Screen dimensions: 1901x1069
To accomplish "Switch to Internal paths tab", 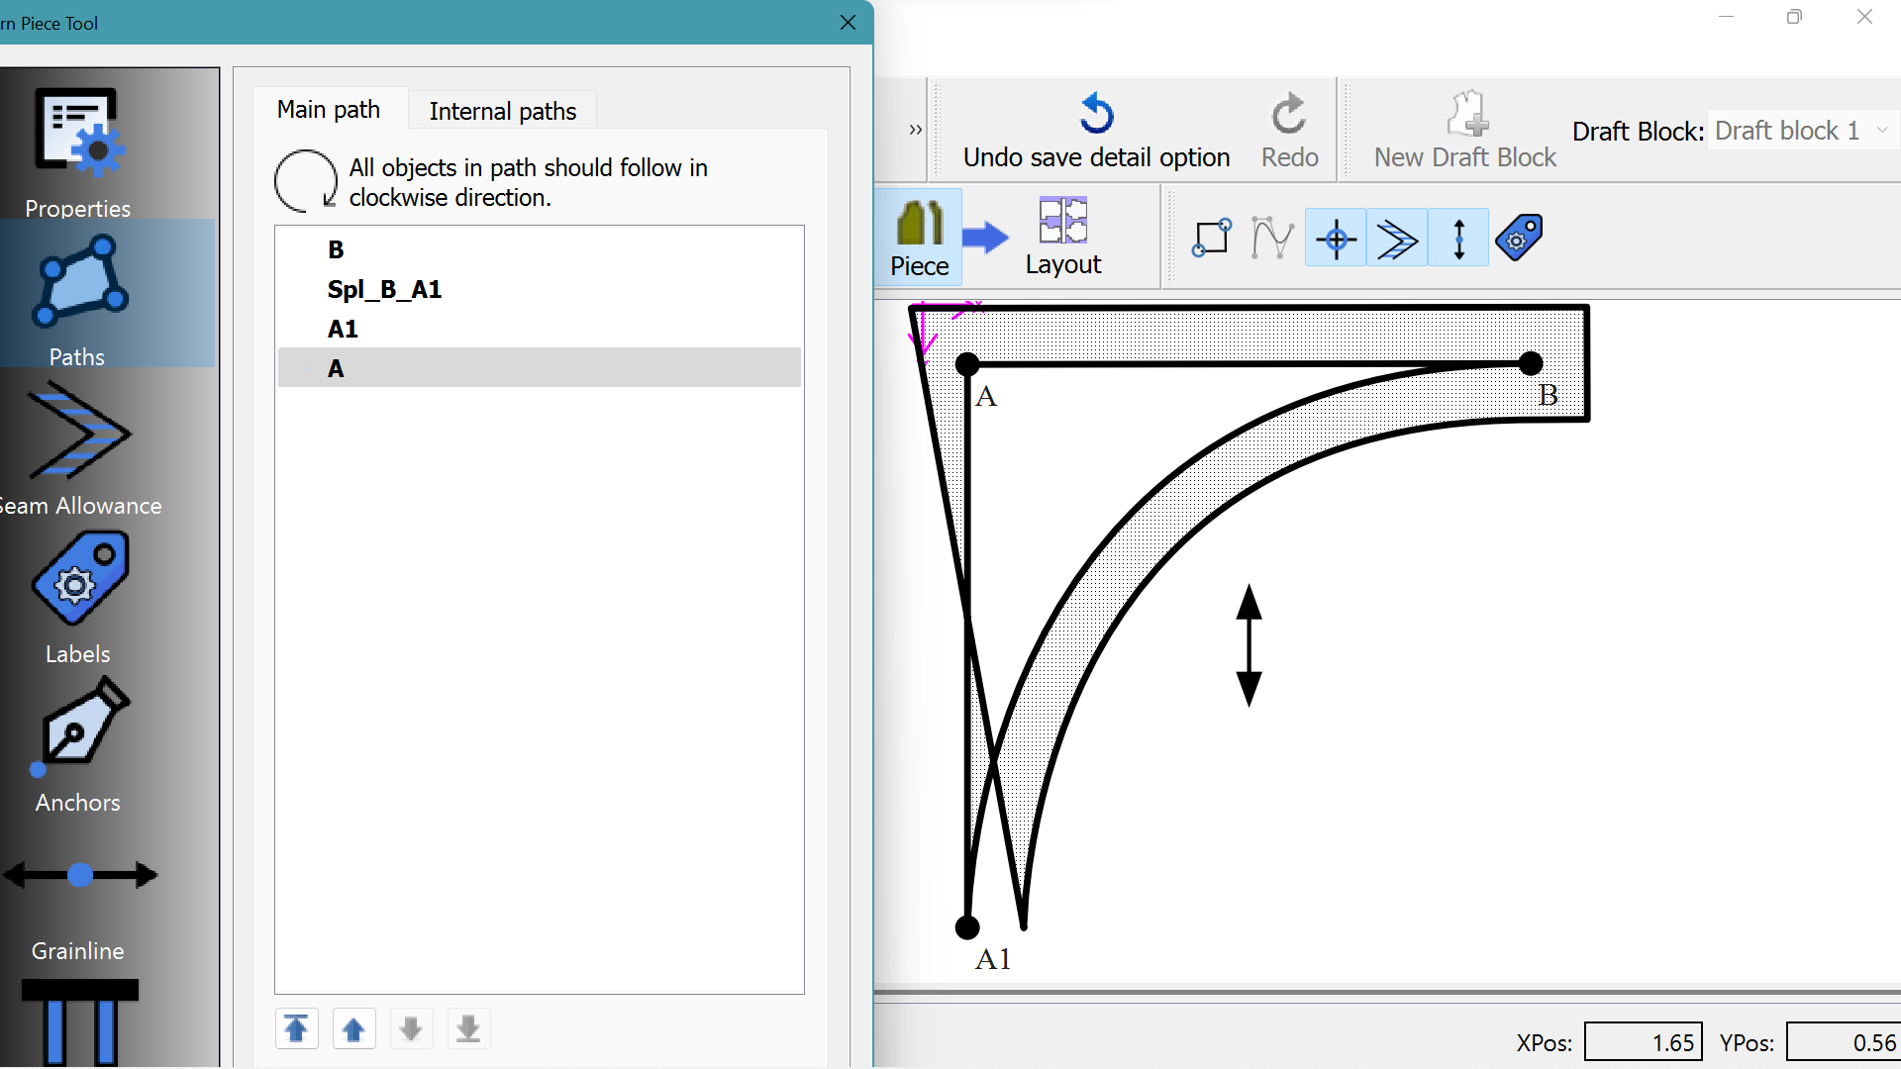I will click(x=502, y=111).
